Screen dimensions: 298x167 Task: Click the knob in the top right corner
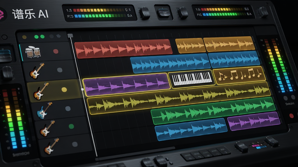tap(263, 12)
